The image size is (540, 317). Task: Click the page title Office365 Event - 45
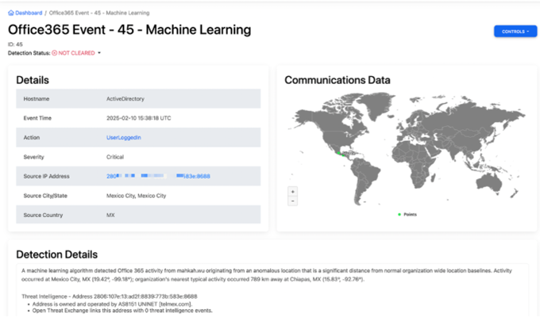129,30
